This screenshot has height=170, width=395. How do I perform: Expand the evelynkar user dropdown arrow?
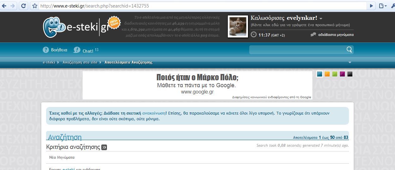[x=321, y=19]
